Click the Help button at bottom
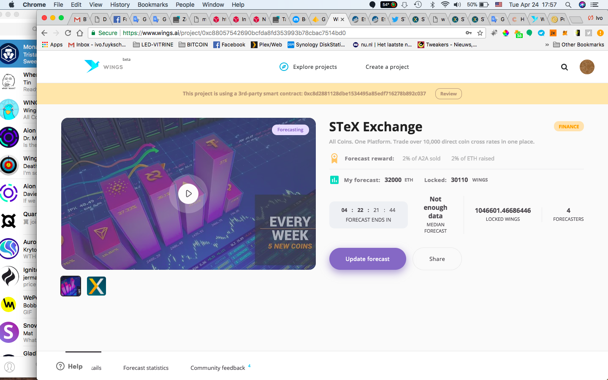Screen dimensions: 608x380 pyautogui.click(x=70, y=366)
